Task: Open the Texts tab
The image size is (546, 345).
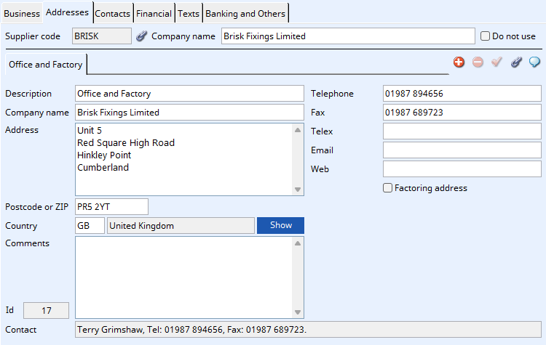Action: click(x=189, y=14)
